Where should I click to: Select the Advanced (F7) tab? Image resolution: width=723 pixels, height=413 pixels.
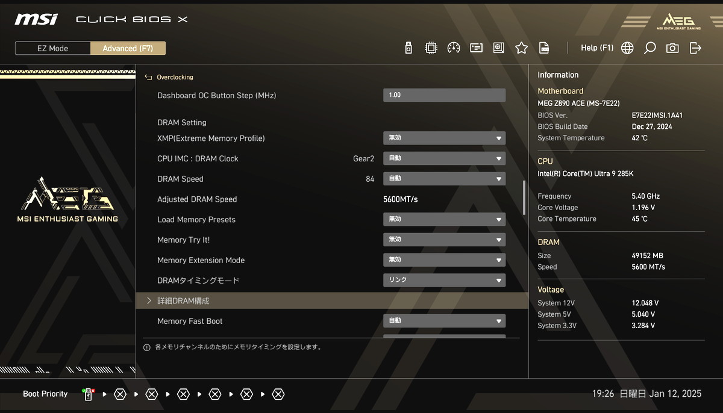coord(128,48)
